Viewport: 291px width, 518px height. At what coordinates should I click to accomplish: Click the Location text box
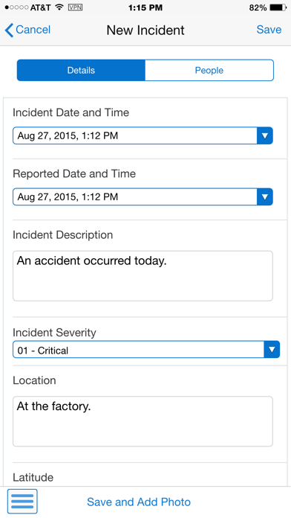click(143, 421)
